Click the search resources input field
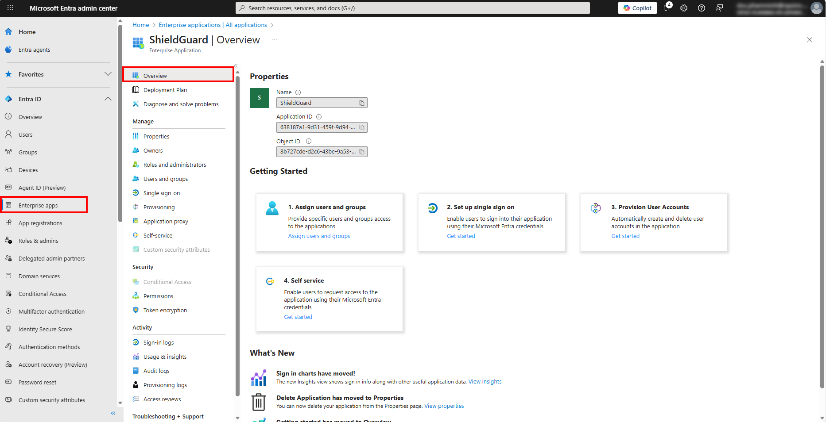Viewport: 826px width, 422px height. coord(412,8)
